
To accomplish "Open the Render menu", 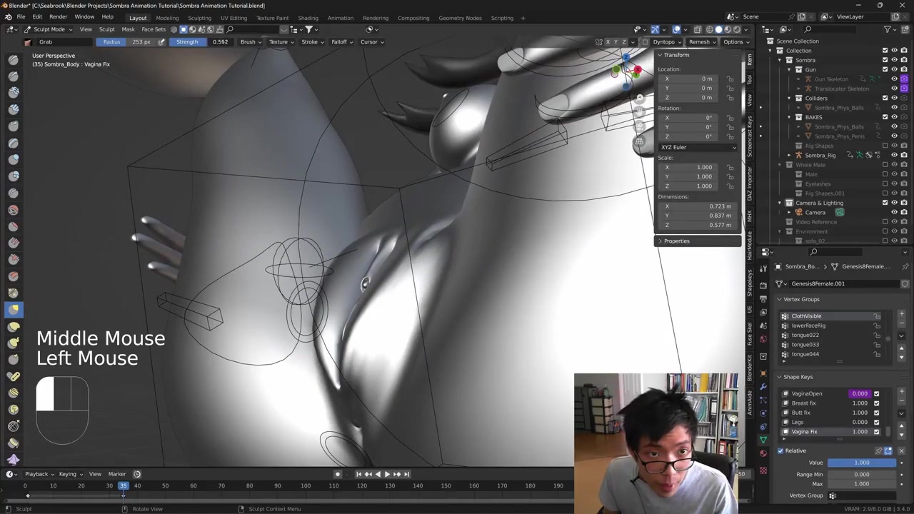I will click(x=58, y=17).
